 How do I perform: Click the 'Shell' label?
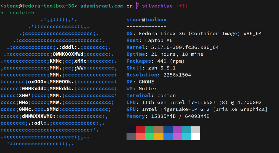point(134,68)
